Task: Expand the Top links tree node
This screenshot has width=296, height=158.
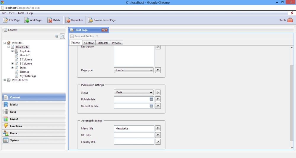Action: coord(12,51)
